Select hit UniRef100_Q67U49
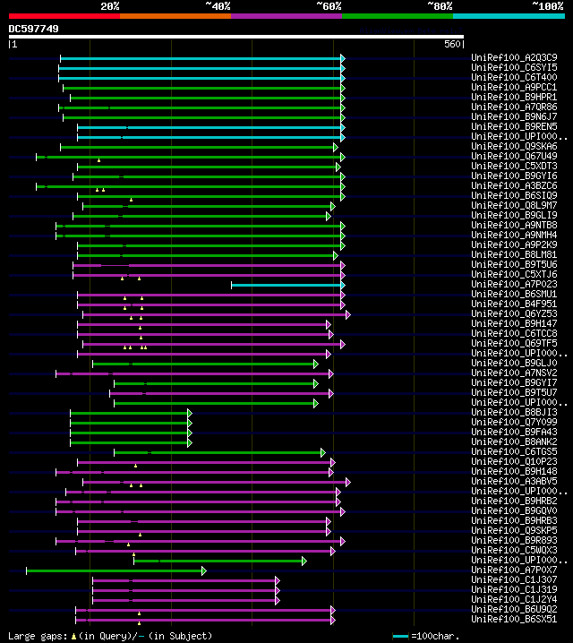The width and height of the screenshot is (573, 643). click(x=514, y=156)
